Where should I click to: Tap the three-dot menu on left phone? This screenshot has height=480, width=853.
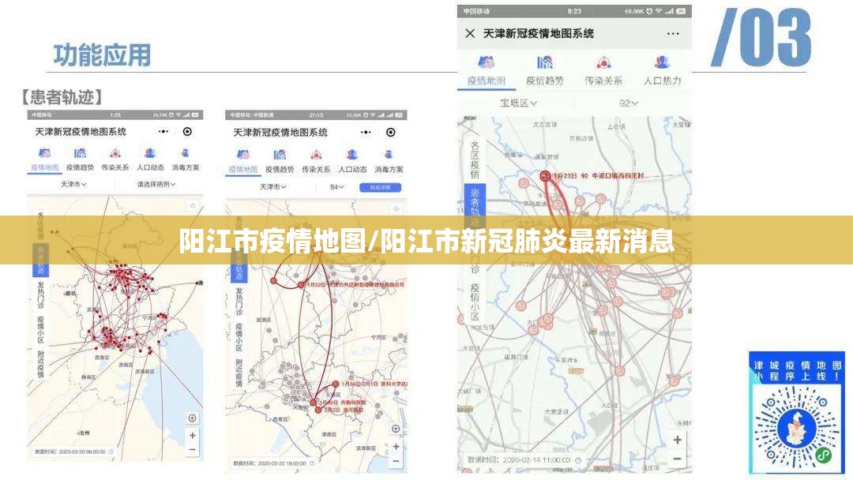[163, 132]
